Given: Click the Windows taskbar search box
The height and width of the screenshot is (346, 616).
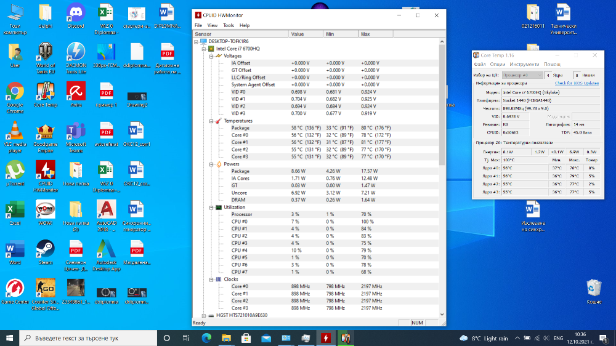Looking at the screenshot, I should point(88,338).
